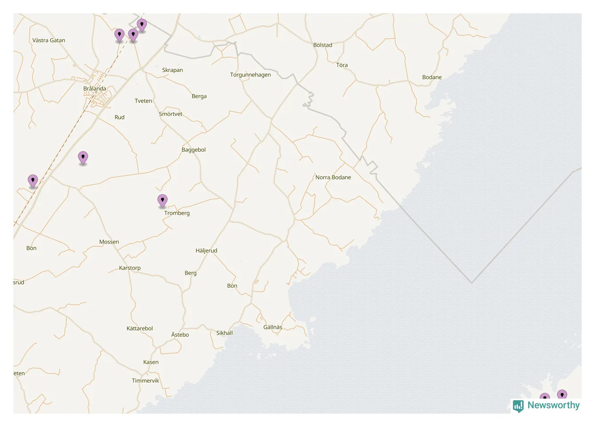The width and height of the screenshot is (595, 427).
Task: Click the Bolstad place label
Action: pyautogui.click(x=323, y=45)
